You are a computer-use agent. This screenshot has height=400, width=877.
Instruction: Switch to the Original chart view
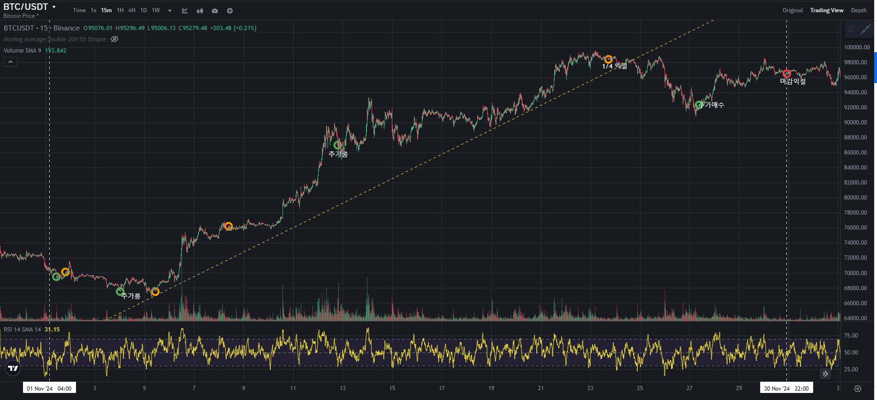[x=793, y=10]
